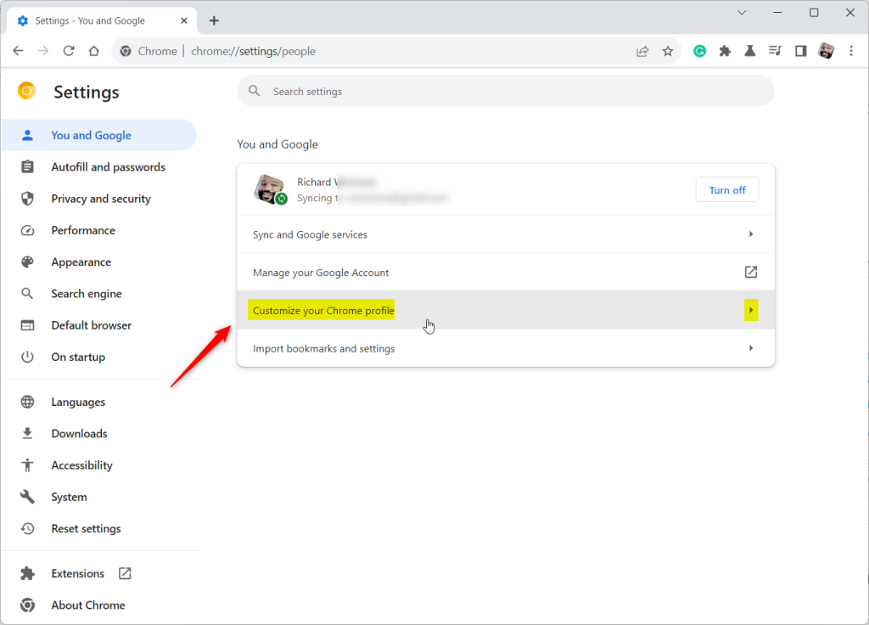Viewport: 869px width, 625px height.
Task: Open Performance settings
Action: pos(98,230)
